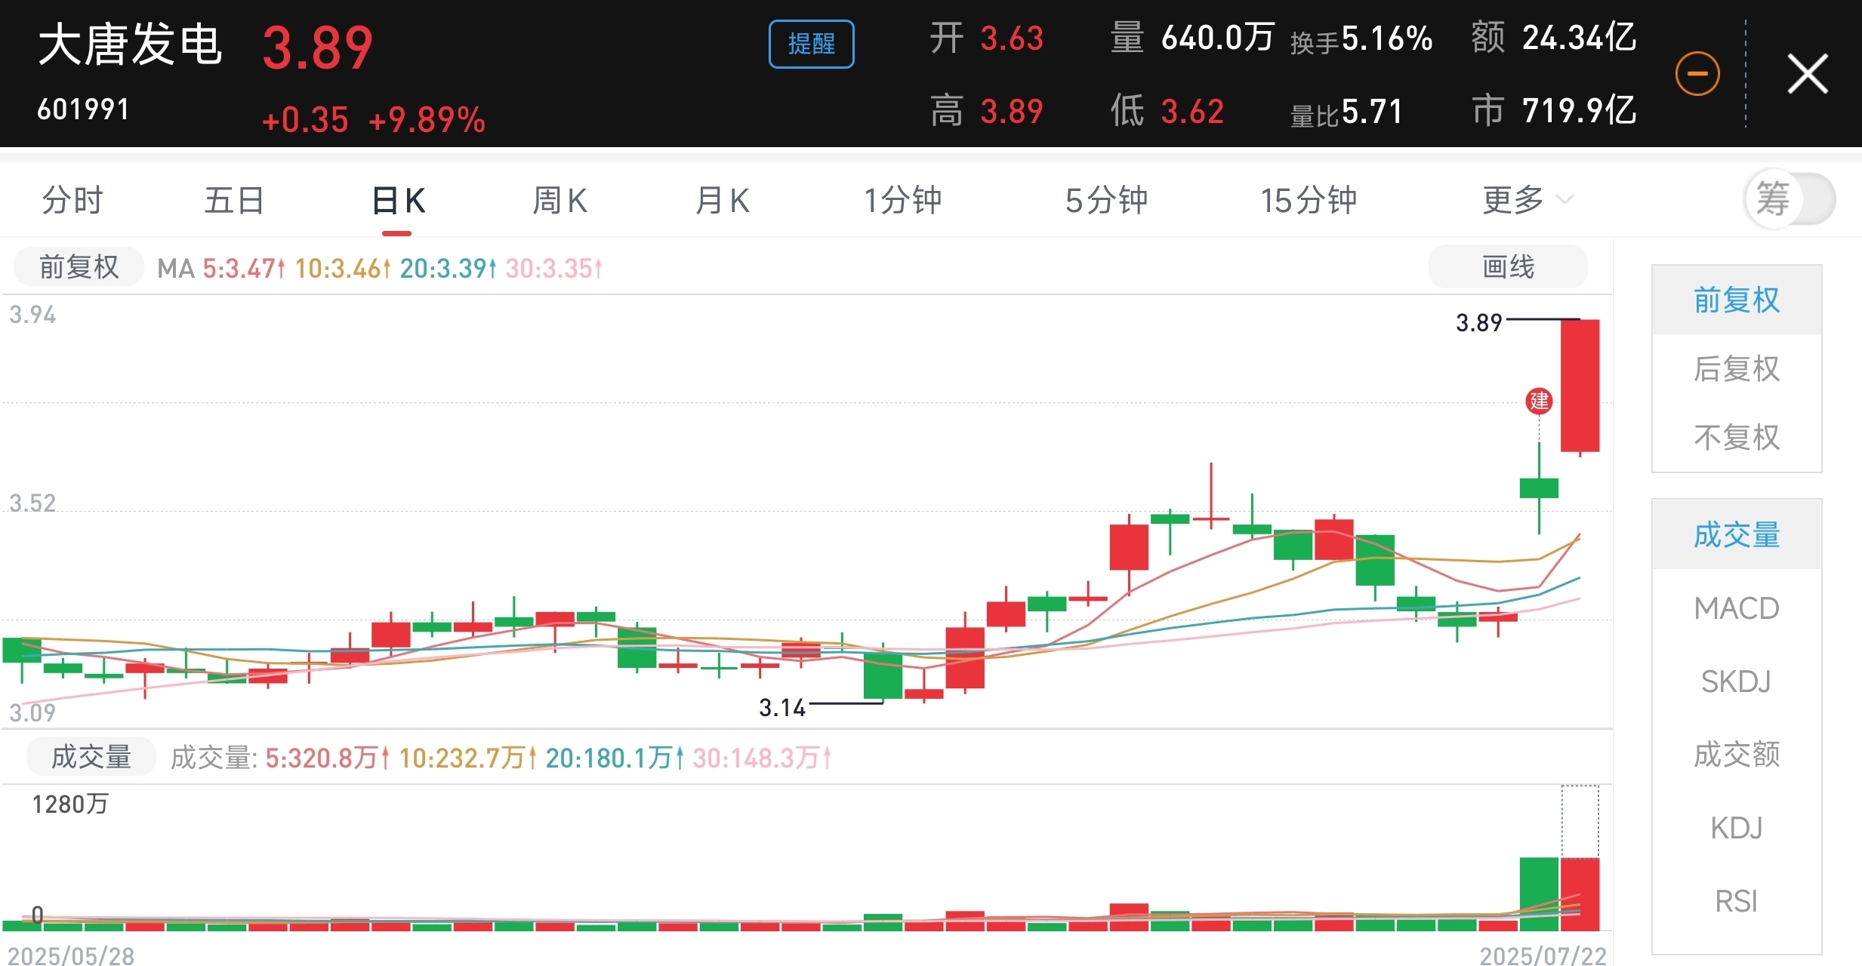Image resolution: width=1862 pixels, height=966 pixels.
Task: Remove stock with the orange minus icon
Action: coord(1697,73)
